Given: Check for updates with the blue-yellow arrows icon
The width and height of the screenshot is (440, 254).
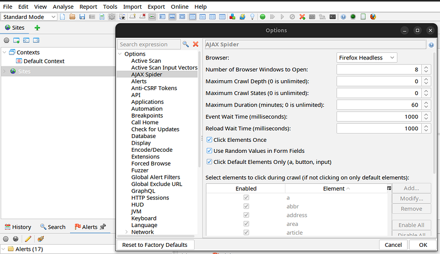Looking at the screenshot, I should point(242,17).
